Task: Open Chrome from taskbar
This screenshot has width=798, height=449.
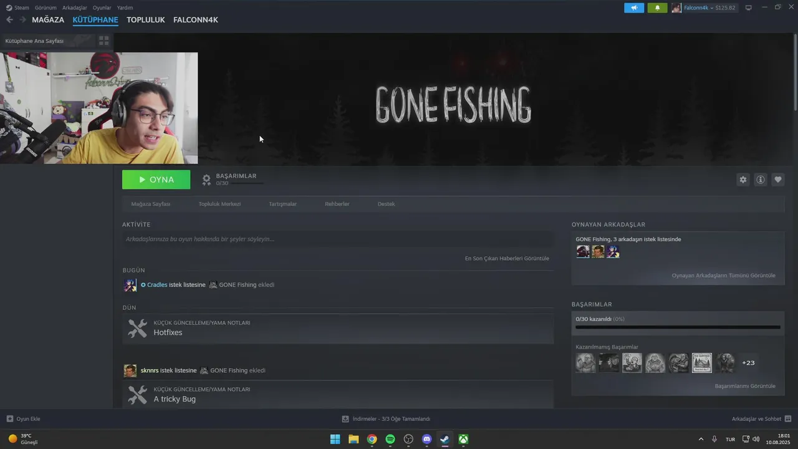Action: click(372, 439)
